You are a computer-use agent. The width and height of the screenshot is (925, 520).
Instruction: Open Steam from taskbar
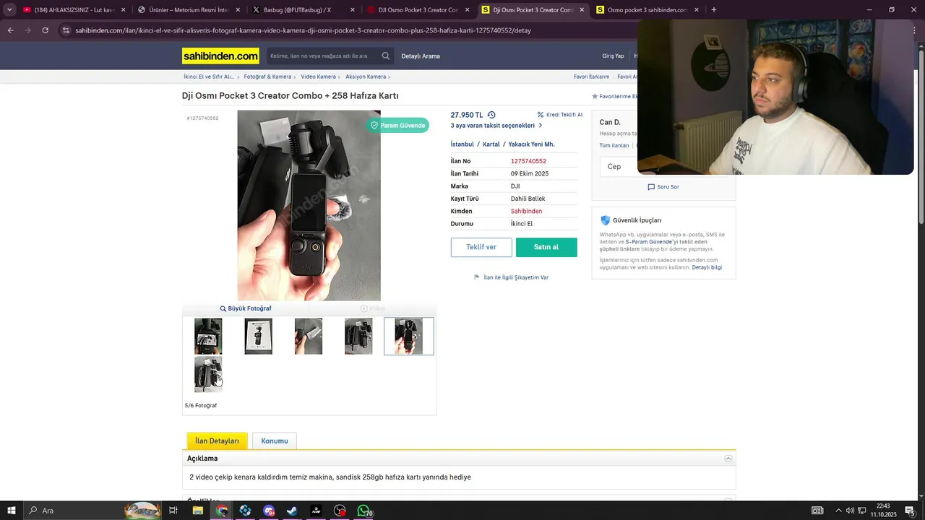(292, 511)
